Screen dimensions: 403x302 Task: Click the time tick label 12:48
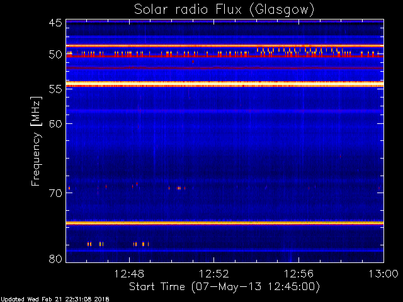click(x=129, y=274)
